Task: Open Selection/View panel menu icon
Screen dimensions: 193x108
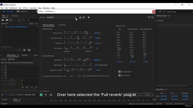Action: coord(166,89)
